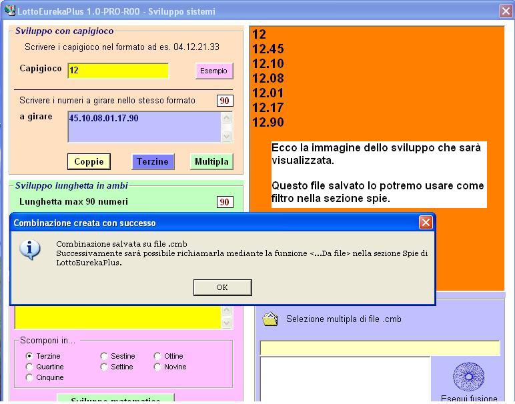Click the 90 counter box beside Lunghetta max

pos(225,202)
